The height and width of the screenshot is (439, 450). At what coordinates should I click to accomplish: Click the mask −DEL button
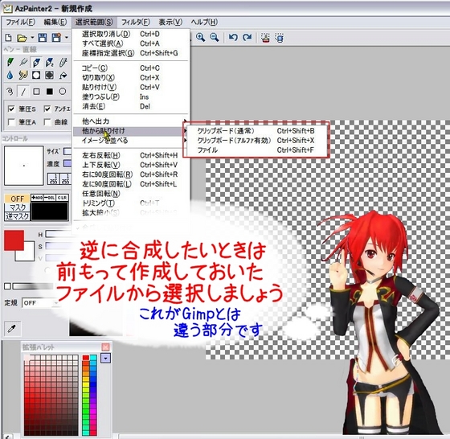point(50,198)
